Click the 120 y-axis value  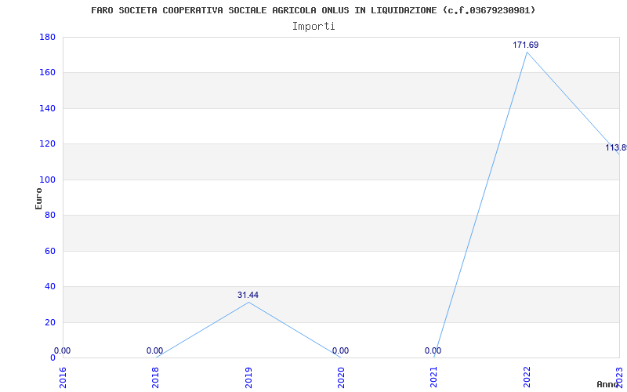click(x=47, y=144)
